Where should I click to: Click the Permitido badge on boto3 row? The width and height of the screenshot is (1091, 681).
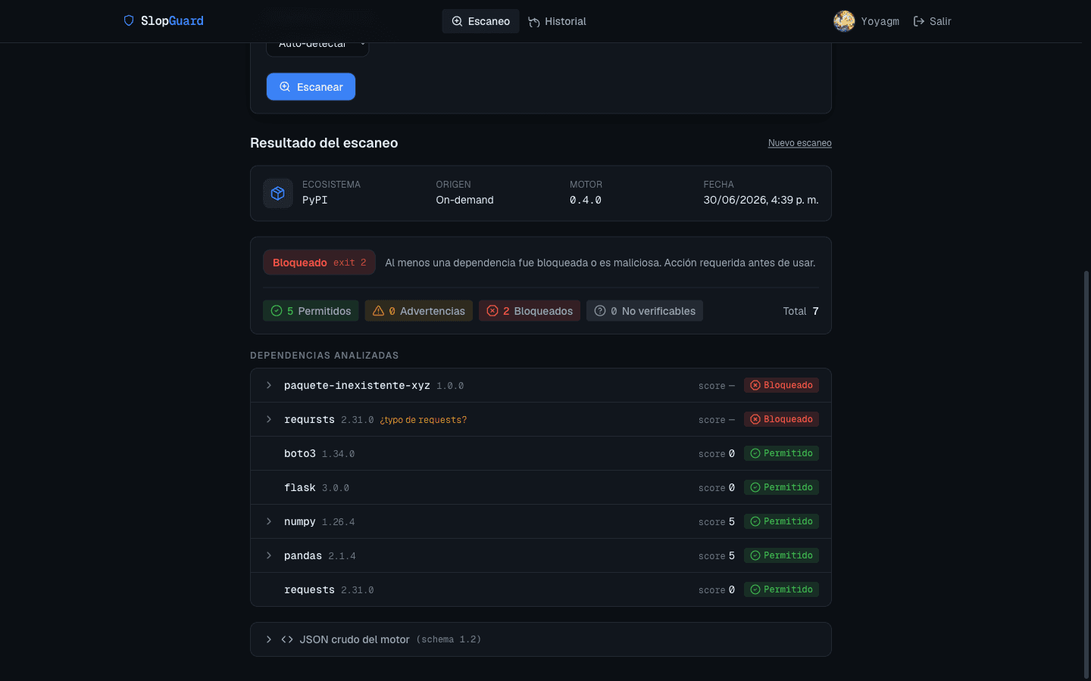[781, 453]
